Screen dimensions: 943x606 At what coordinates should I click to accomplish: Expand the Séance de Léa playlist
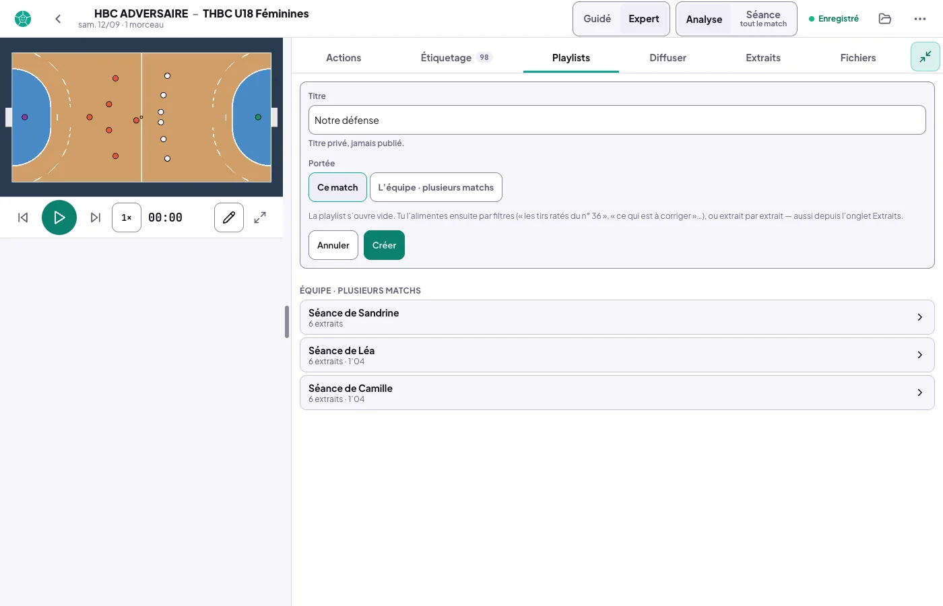(x=617, y=355)
